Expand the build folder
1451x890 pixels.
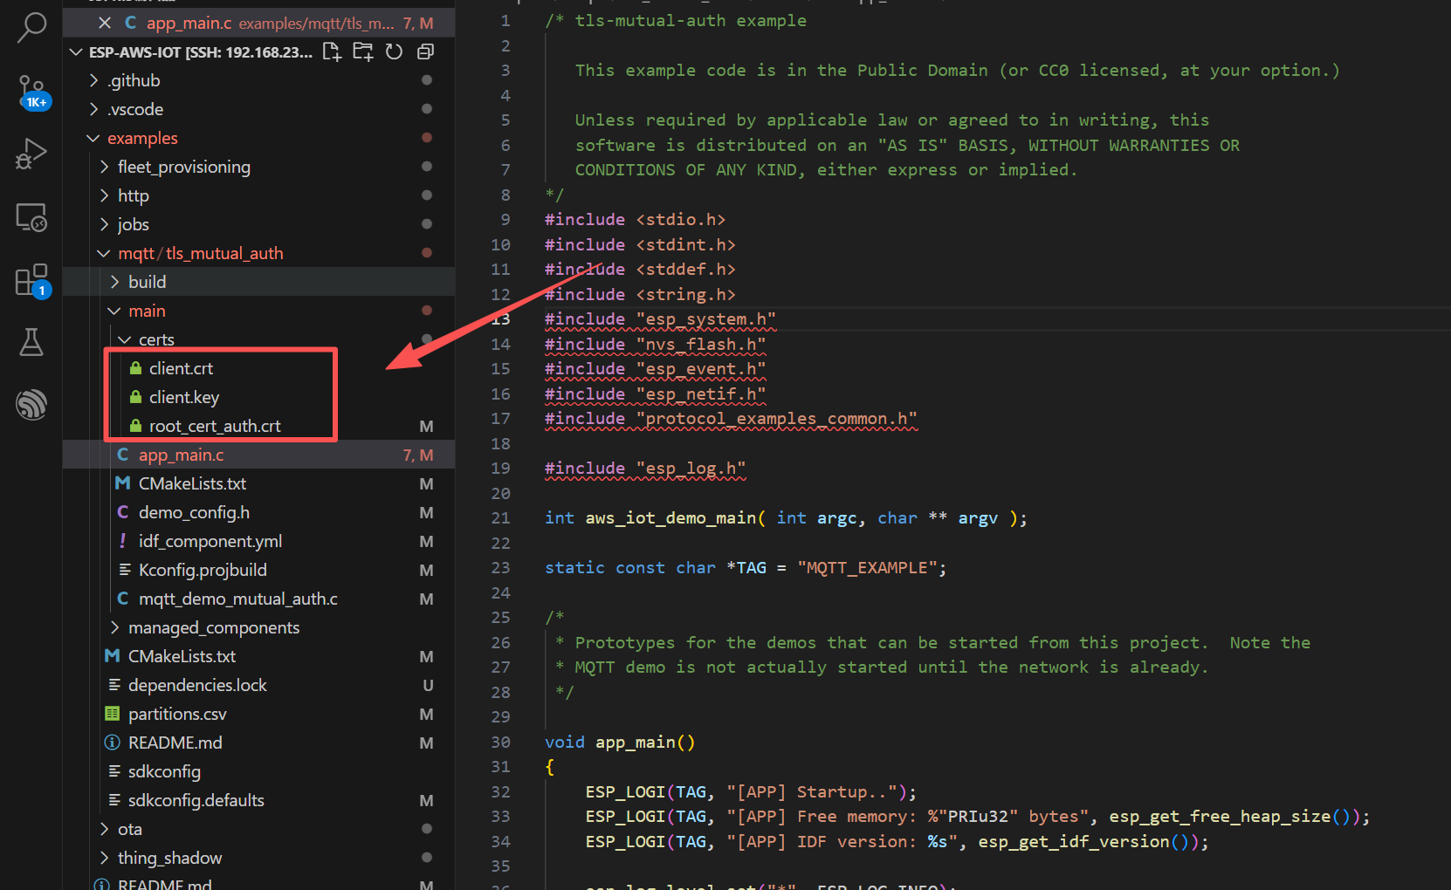coord(115,282)
